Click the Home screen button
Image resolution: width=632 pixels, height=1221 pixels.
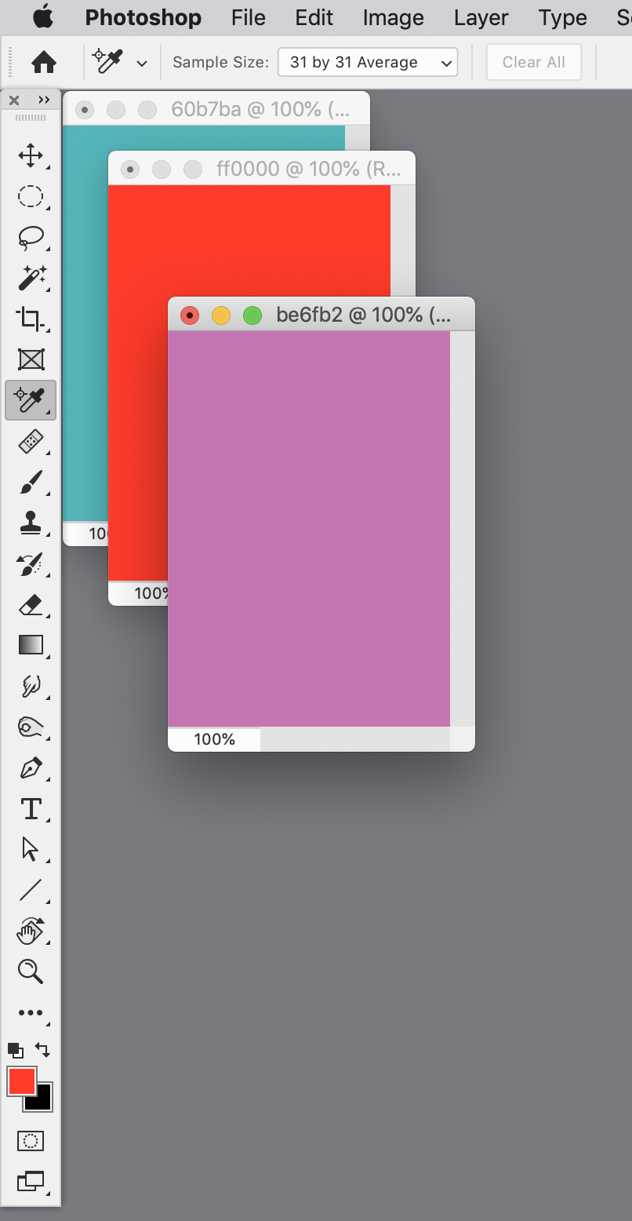(44, 62)
